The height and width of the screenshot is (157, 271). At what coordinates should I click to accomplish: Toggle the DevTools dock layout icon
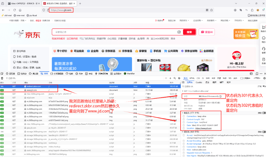tap(251, 74)
